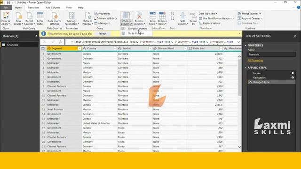Open query Properties in ribbon
The width and height of the screenshot is (301, 169).
click(102, 14)
